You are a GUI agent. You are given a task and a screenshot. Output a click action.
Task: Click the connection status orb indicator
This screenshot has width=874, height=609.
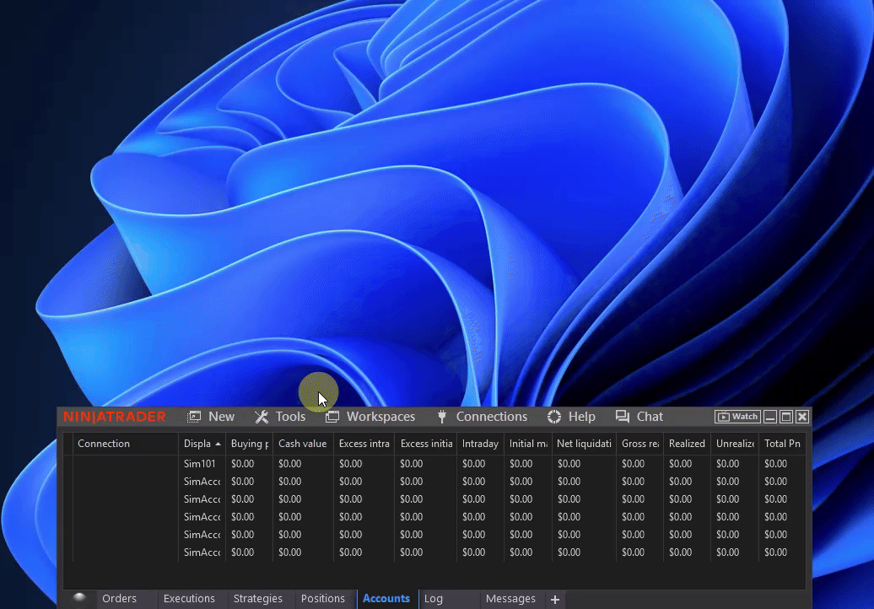point(79,598)
